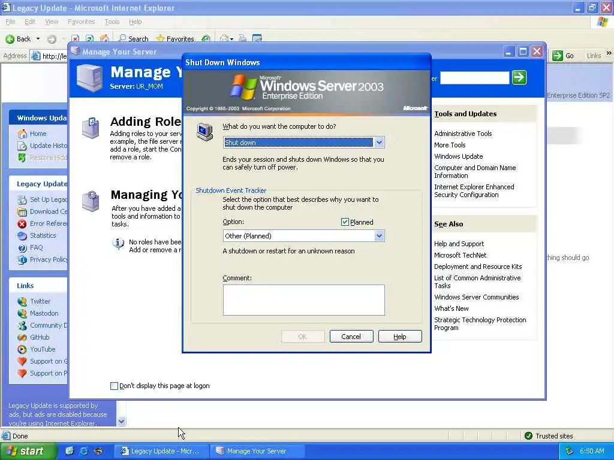Click the Adding Roles server icon
Image resolution: width=614 pixels, height=460 pixels.
click(91, 128)
